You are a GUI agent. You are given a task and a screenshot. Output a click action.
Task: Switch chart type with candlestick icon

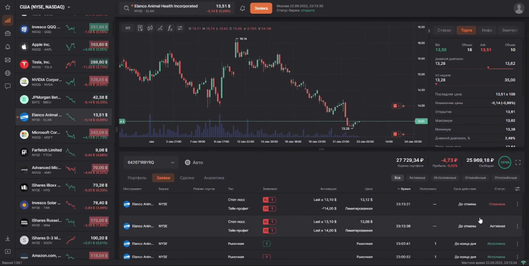click(150, 28)
